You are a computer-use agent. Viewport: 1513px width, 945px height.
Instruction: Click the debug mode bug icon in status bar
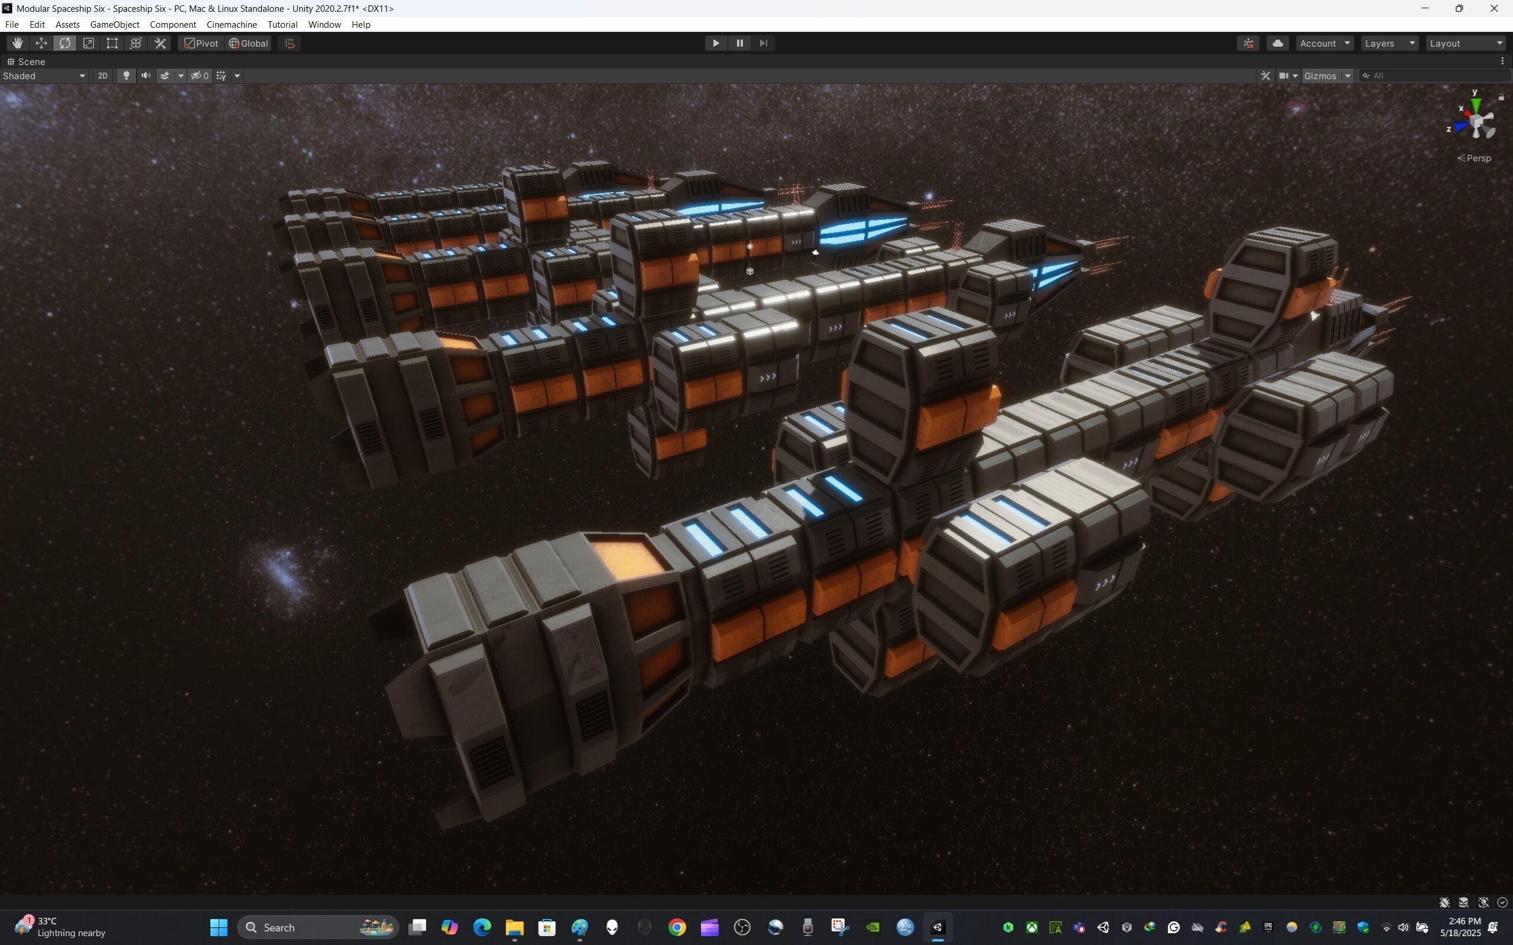(1444, 902)
